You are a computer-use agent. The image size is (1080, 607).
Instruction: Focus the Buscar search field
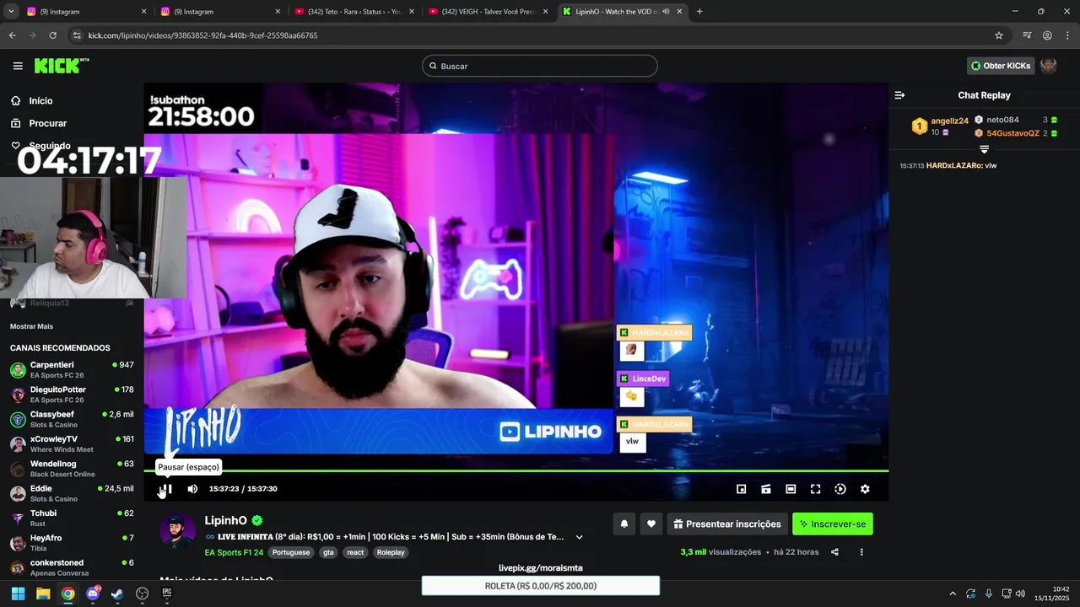pyautogui.click(x=540, y=66)
